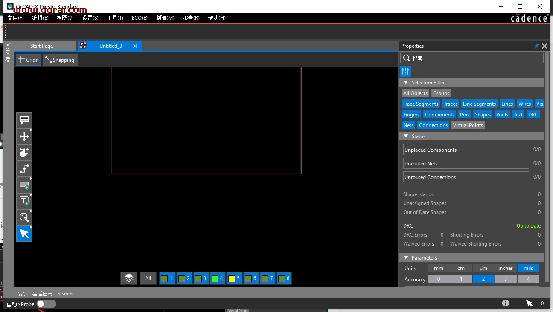Select layer 1 color swatch
The width and height of the screenshot is (553, 312).
(x=164, y=279)
